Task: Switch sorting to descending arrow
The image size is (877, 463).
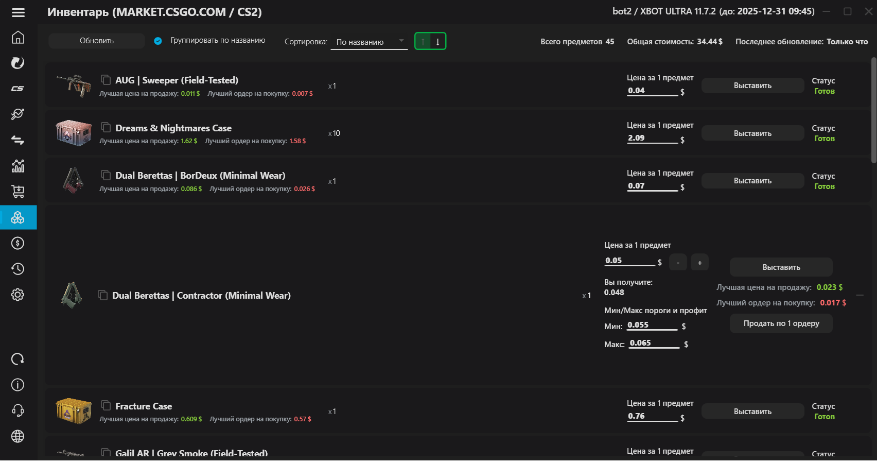Action: tap(438, 41)
